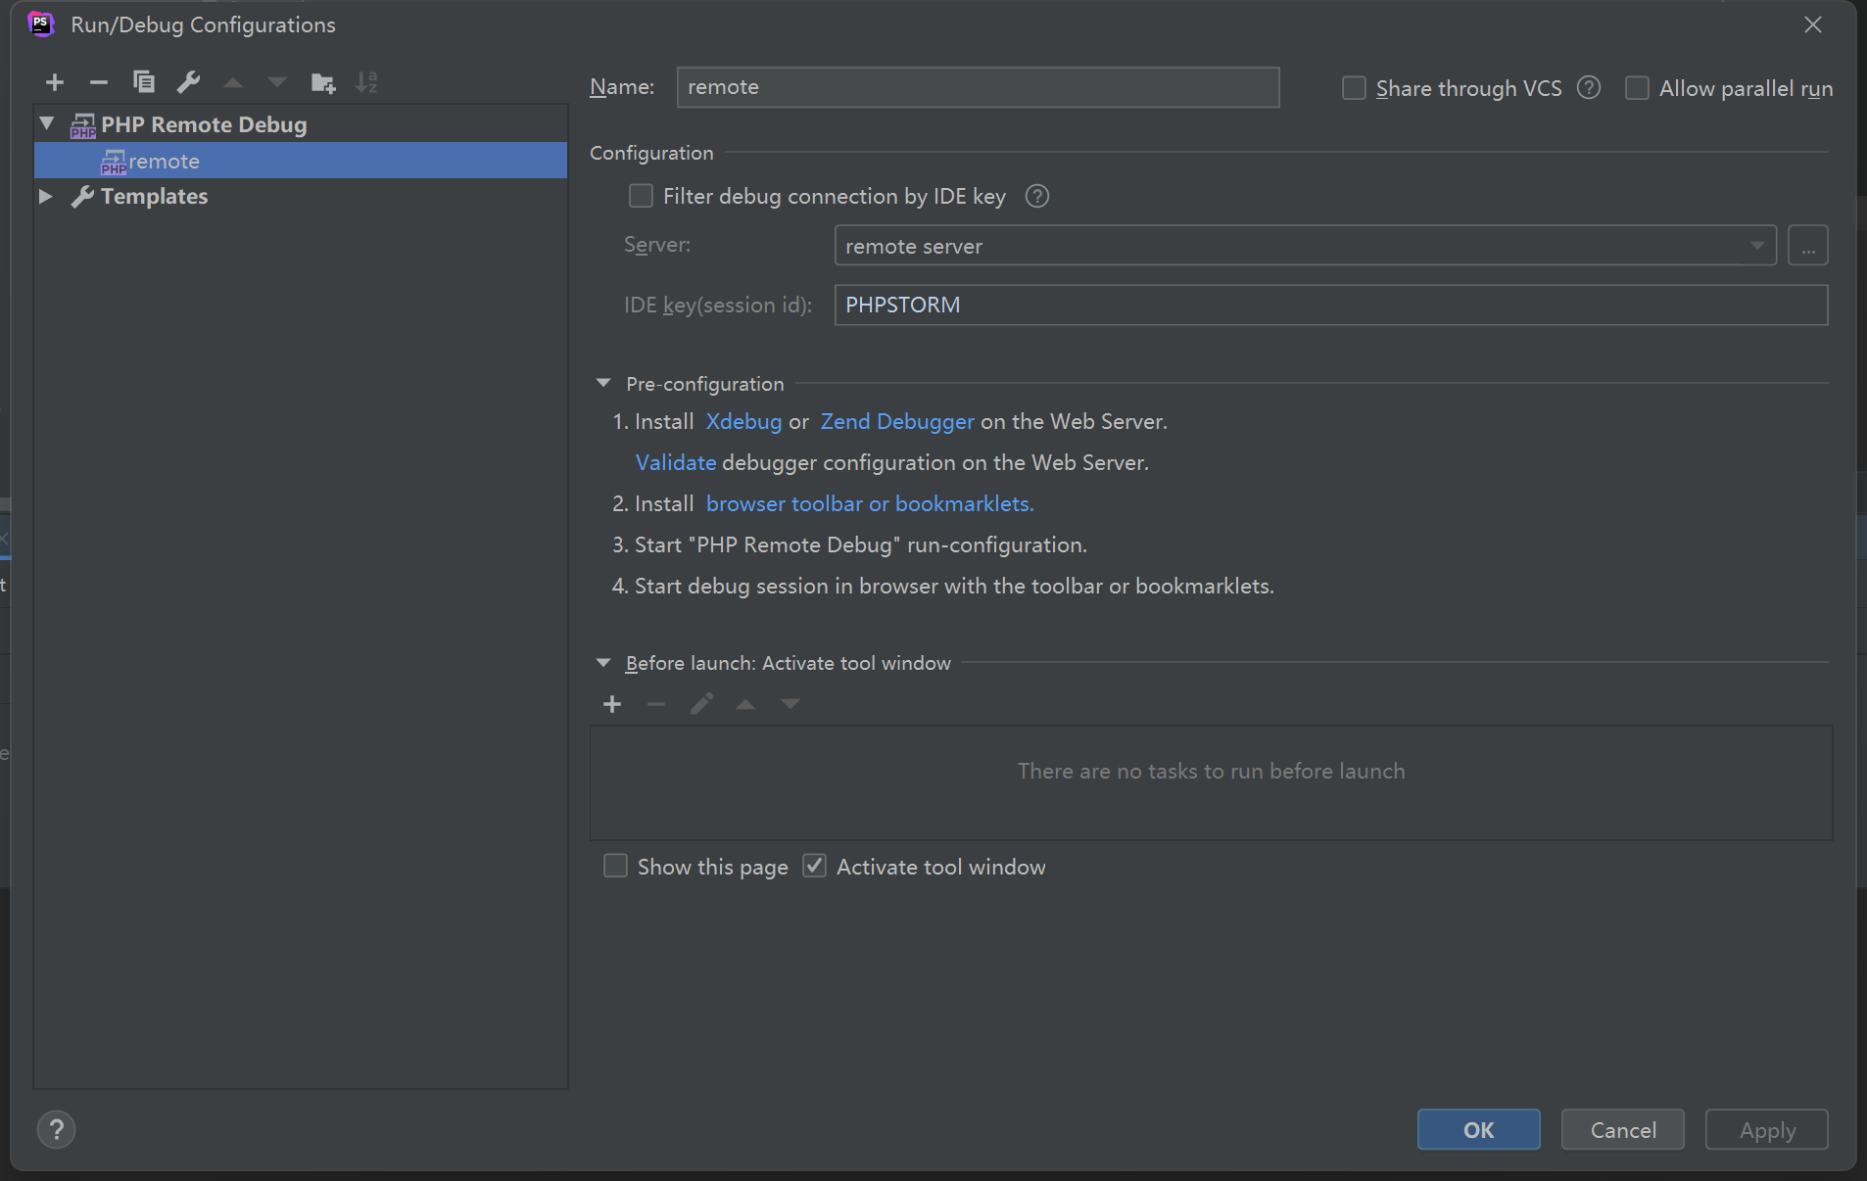Click the Validate debugger configuration link

(676, 462)
